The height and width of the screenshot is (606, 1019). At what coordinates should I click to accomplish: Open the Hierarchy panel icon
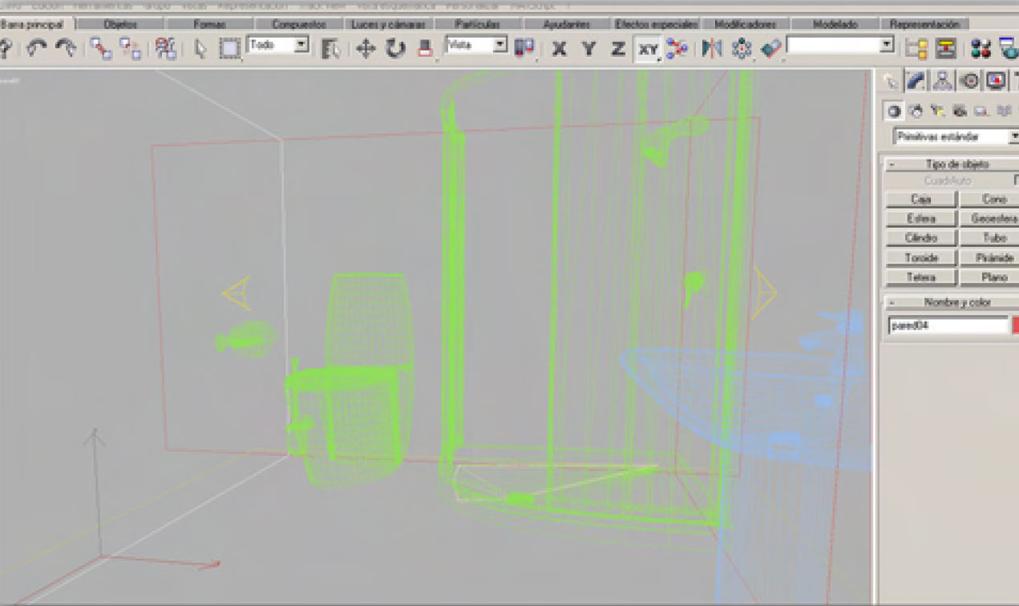[x=943, y=81]
